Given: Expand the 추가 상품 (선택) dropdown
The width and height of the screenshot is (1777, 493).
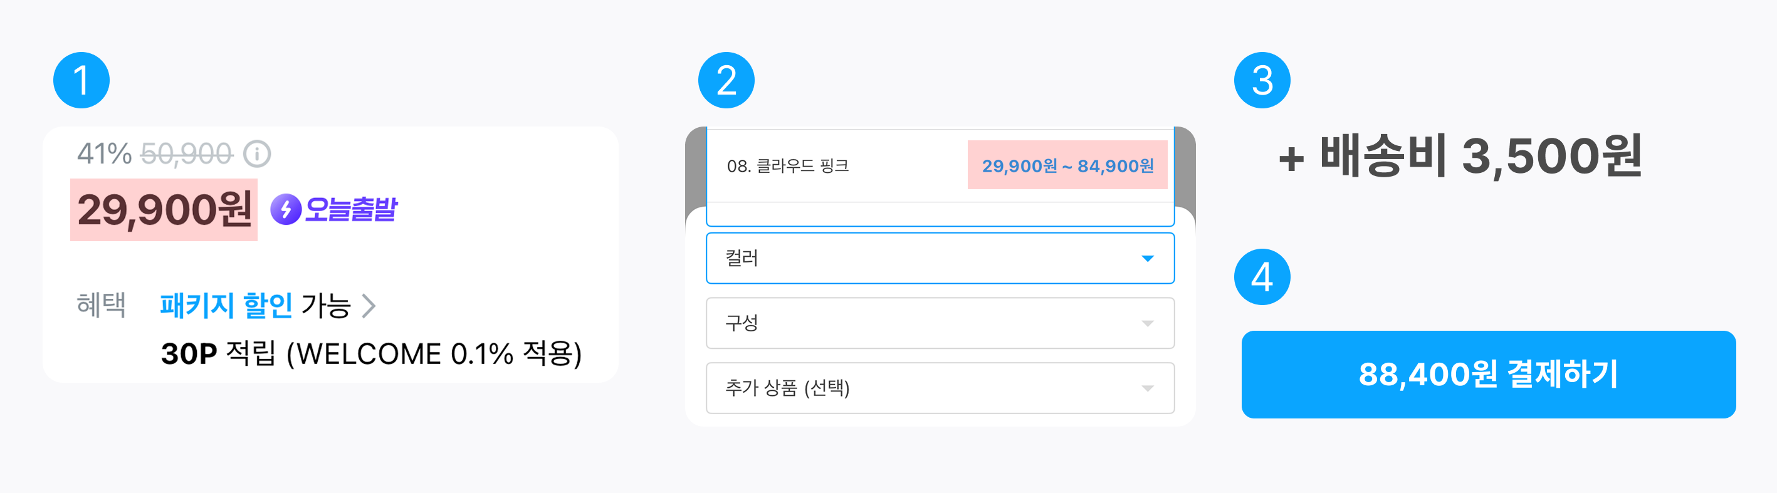Looking at the screenshot, I should pyautogui.click(x=940, y=388).
